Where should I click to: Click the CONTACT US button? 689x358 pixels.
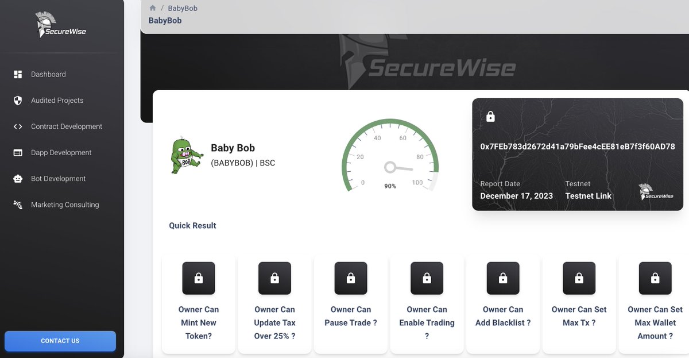pos(60,341)
